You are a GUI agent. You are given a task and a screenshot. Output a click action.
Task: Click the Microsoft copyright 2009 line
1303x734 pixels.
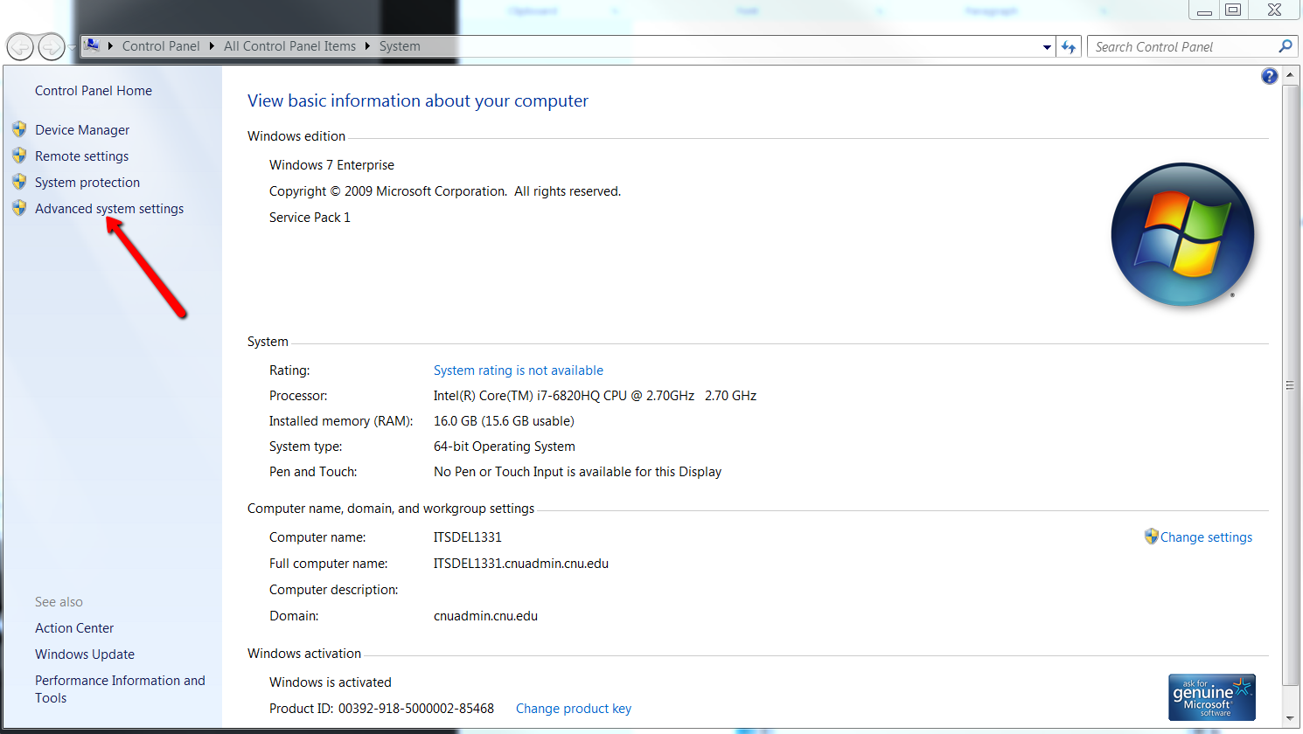click(445, 191)
